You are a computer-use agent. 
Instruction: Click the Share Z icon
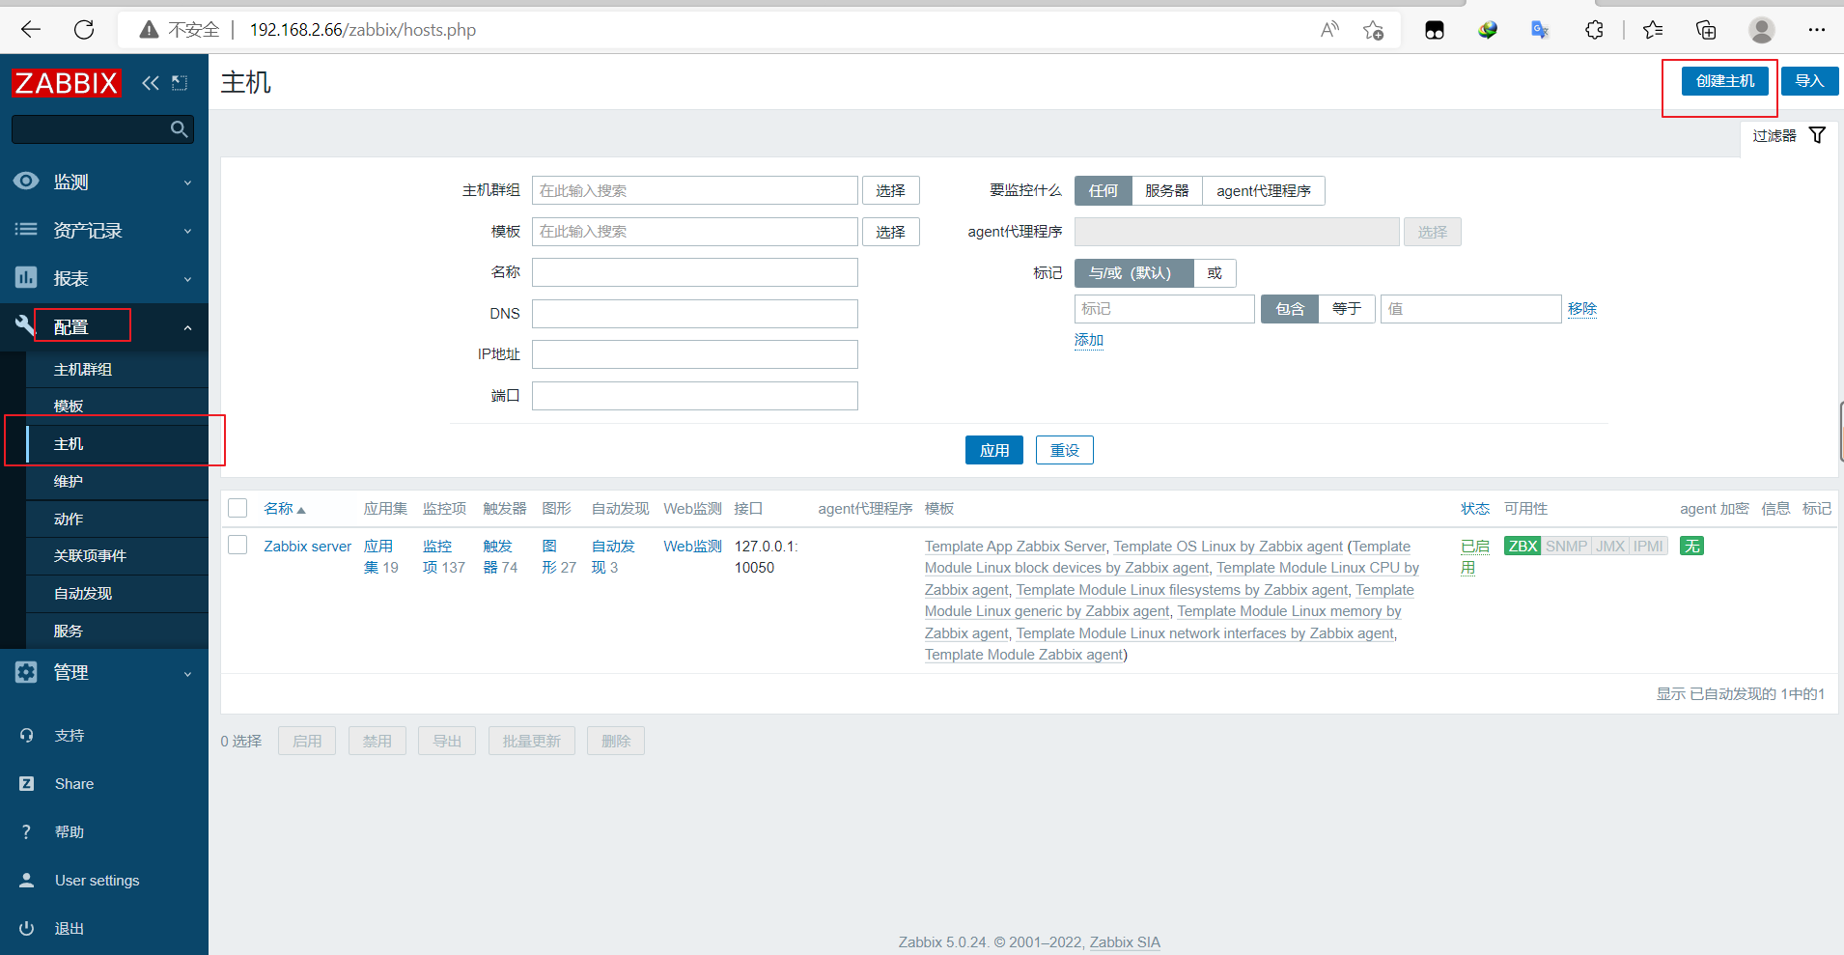coord(26,784)
